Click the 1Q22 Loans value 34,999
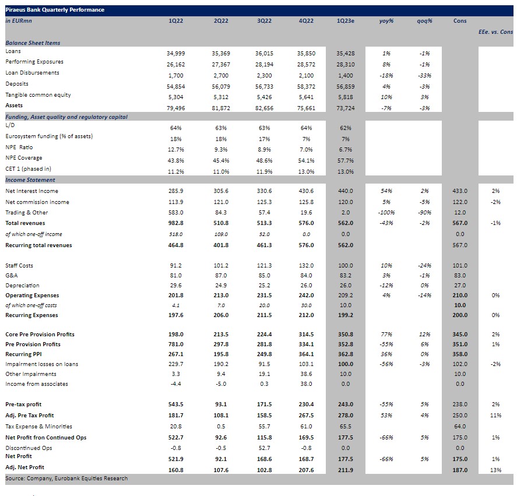 tap(176, 54)
